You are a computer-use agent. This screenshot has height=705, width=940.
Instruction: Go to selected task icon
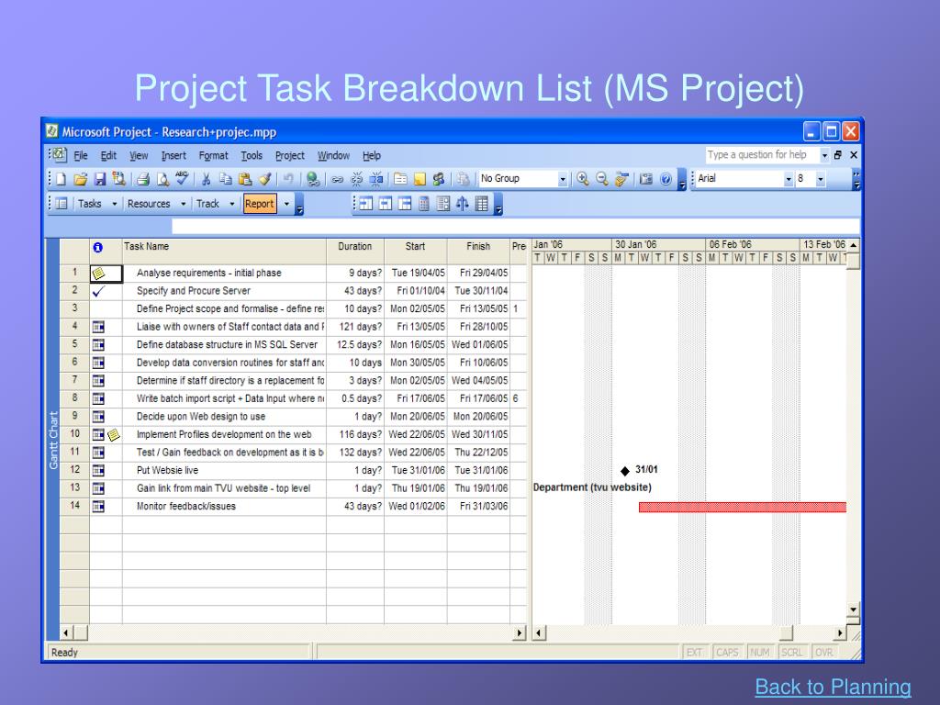(x=621, y=179)
